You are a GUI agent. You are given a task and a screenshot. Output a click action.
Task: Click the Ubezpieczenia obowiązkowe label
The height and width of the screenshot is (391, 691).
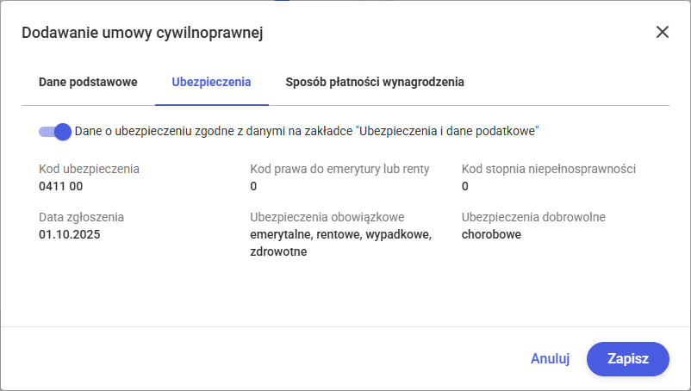pos(327,217)
